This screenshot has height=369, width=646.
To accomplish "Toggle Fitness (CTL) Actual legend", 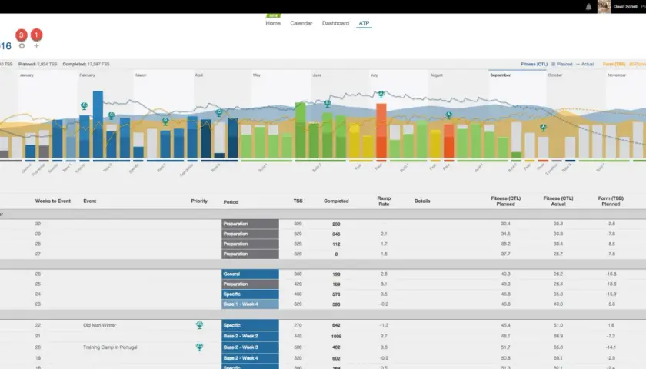I will point(584,65).
